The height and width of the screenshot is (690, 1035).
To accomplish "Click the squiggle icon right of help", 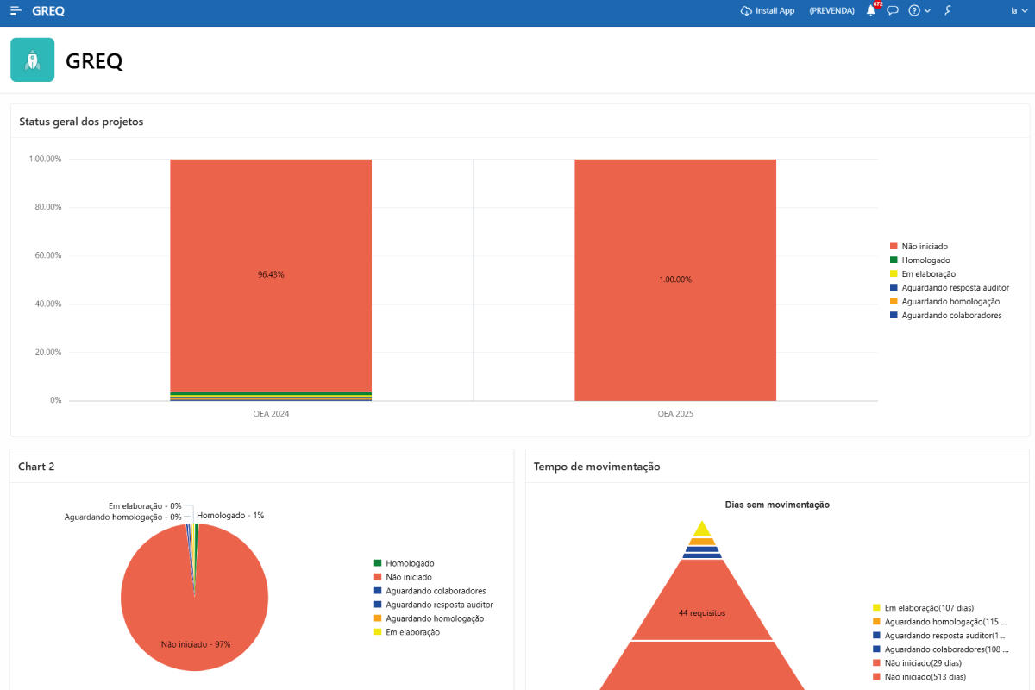I will pos(948,11).
